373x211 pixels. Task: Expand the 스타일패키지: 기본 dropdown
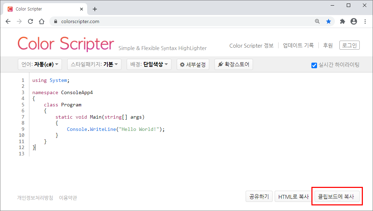coord(94,64)
